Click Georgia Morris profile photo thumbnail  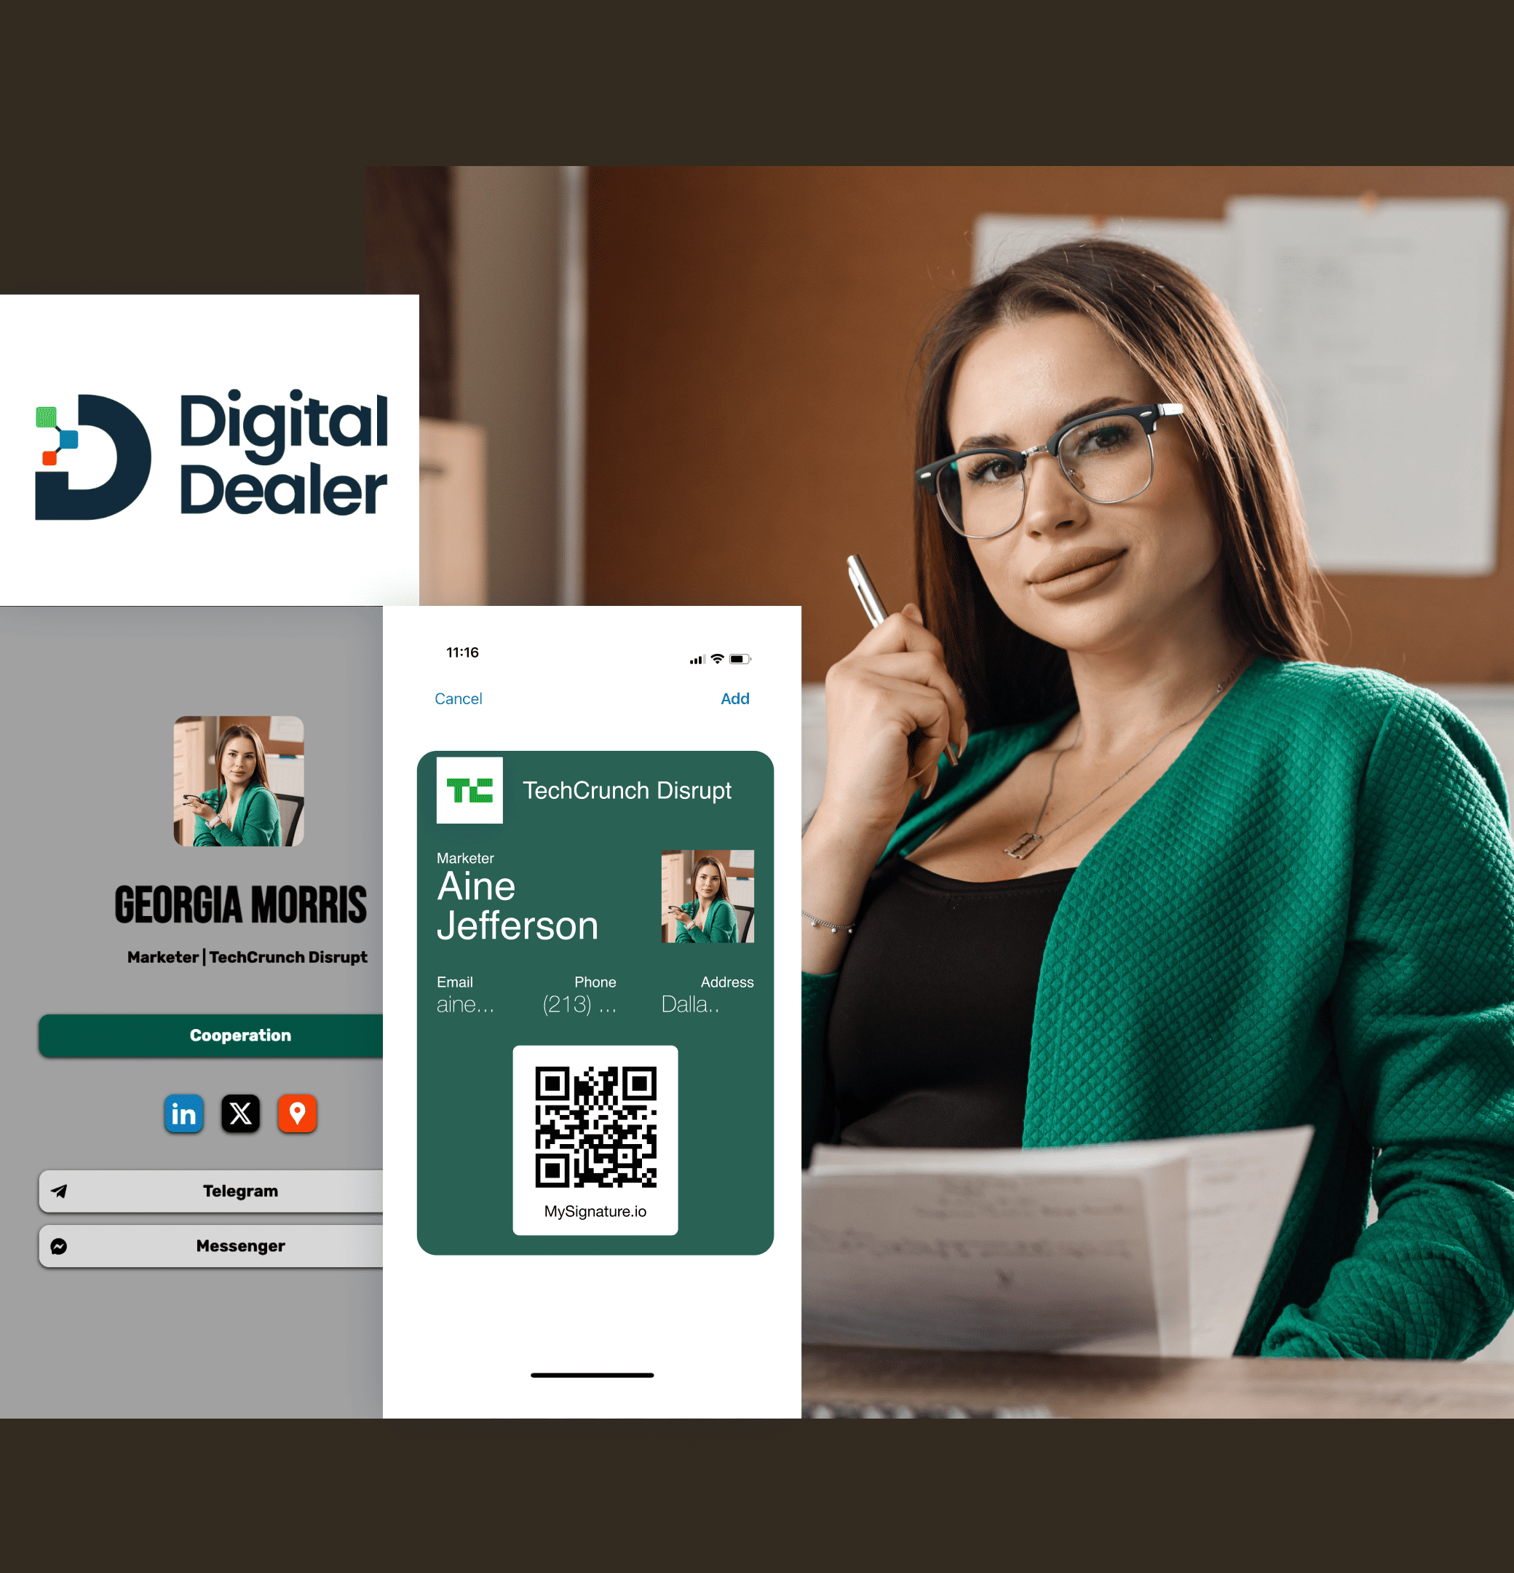click(240, 785)
